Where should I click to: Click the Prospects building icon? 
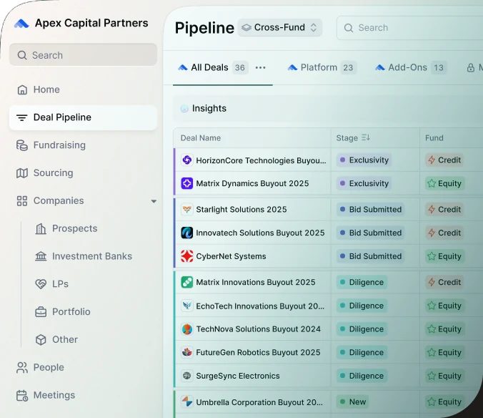tap(41, 228)
